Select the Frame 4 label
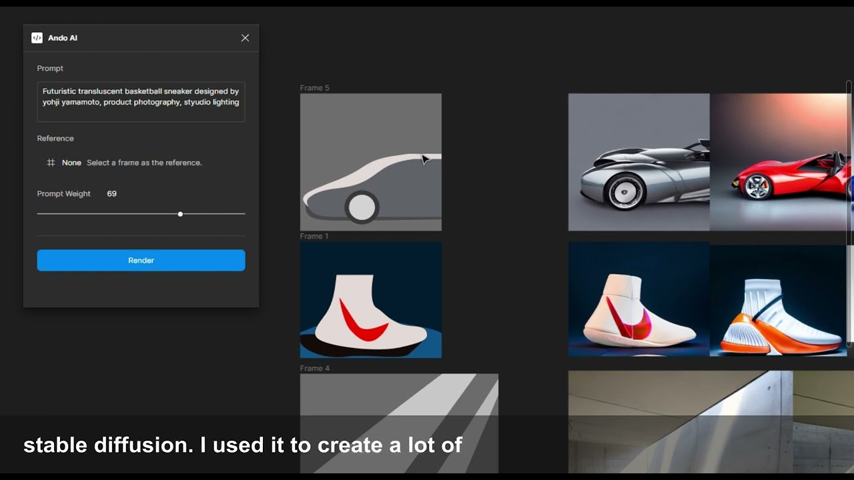This screenshot has width=854, height=480. [x=315, y=368]
